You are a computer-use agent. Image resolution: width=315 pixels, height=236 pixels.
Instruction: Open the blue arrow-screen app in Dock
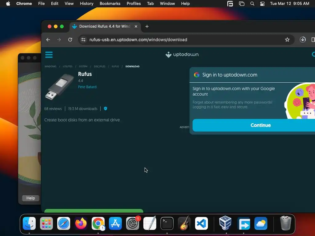[x=244, y=223]
